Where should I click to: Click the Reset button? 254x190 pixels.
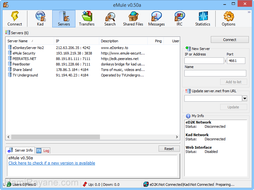[x=169, y=149]
